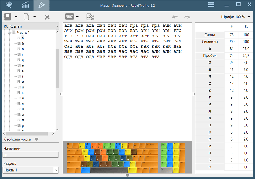The width and height of the screenshot is (255, 179).
Task: Collapse the Свойства урока panel
Action: (x=36, y=139)
